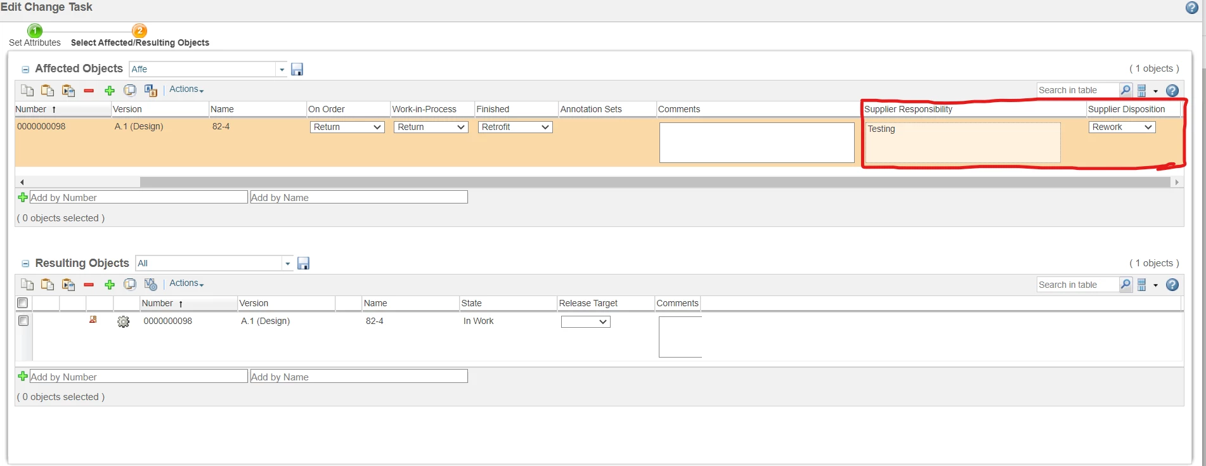The height and width of the screenshot is (466, 1206).
Task: Open the Release Target dropdown
Action: (x=585, y=321)
